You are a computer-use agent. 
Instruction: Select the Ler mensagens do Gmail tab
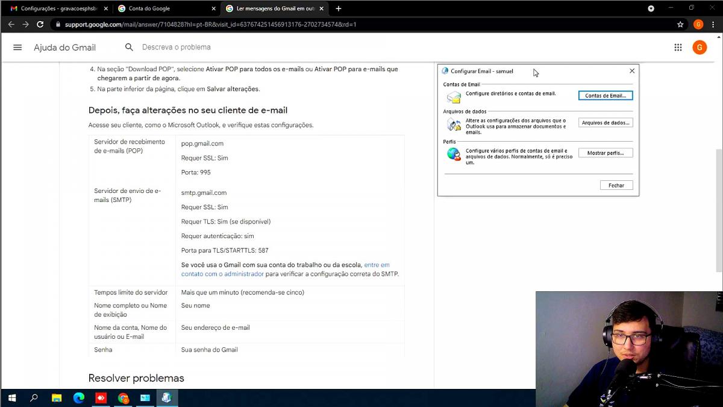click(275, 8)
